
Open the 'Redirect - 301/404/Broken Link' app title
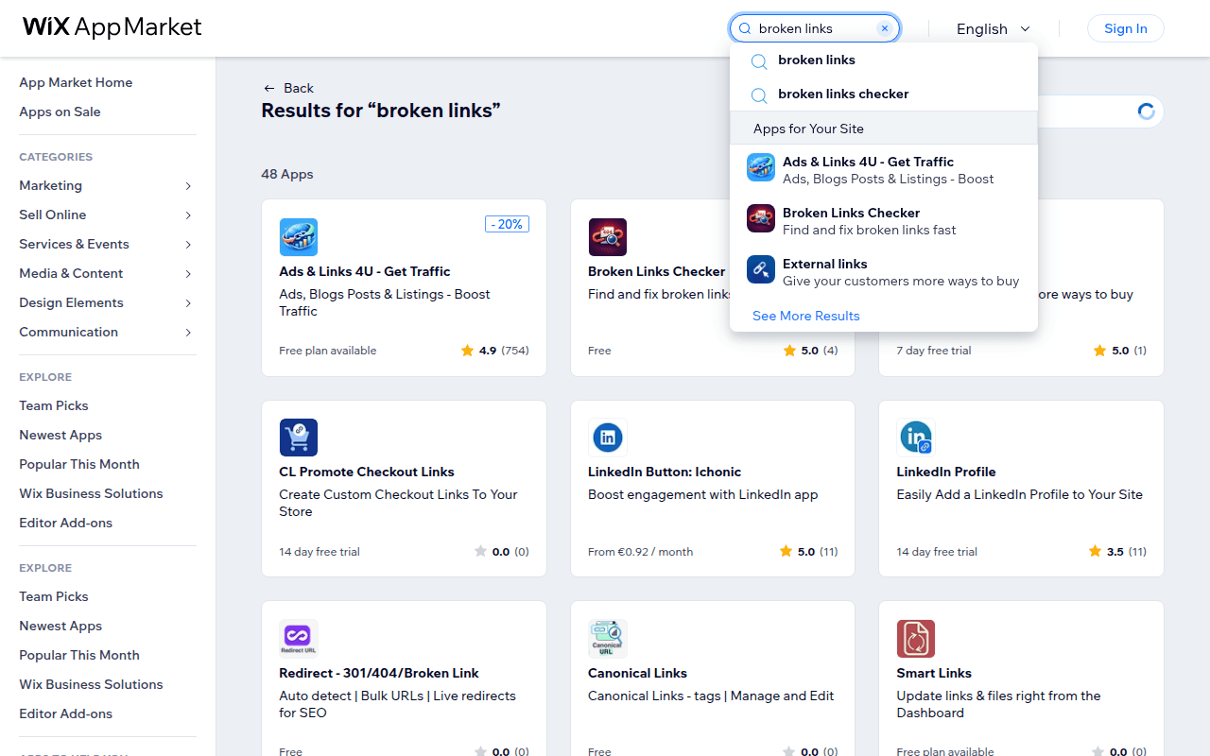coord(379,673)
